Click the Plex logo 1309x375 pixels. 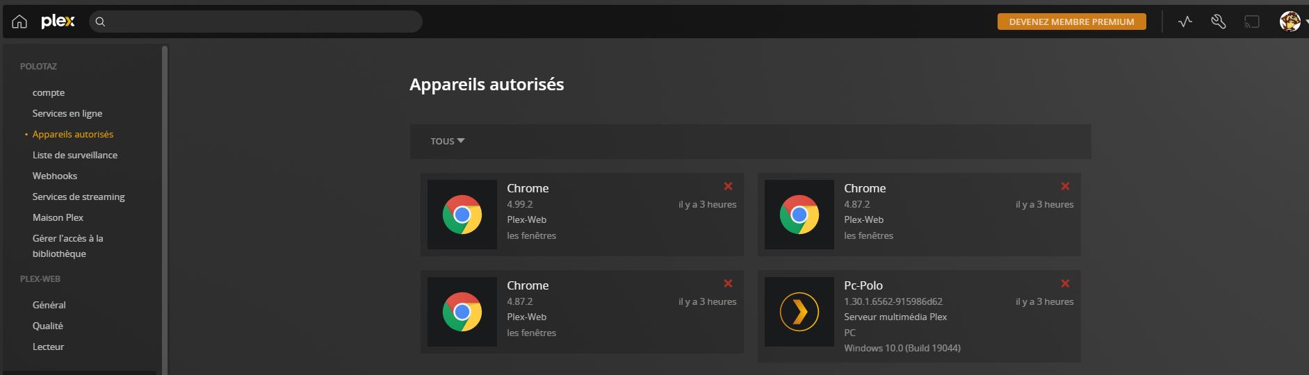point(58,22)
